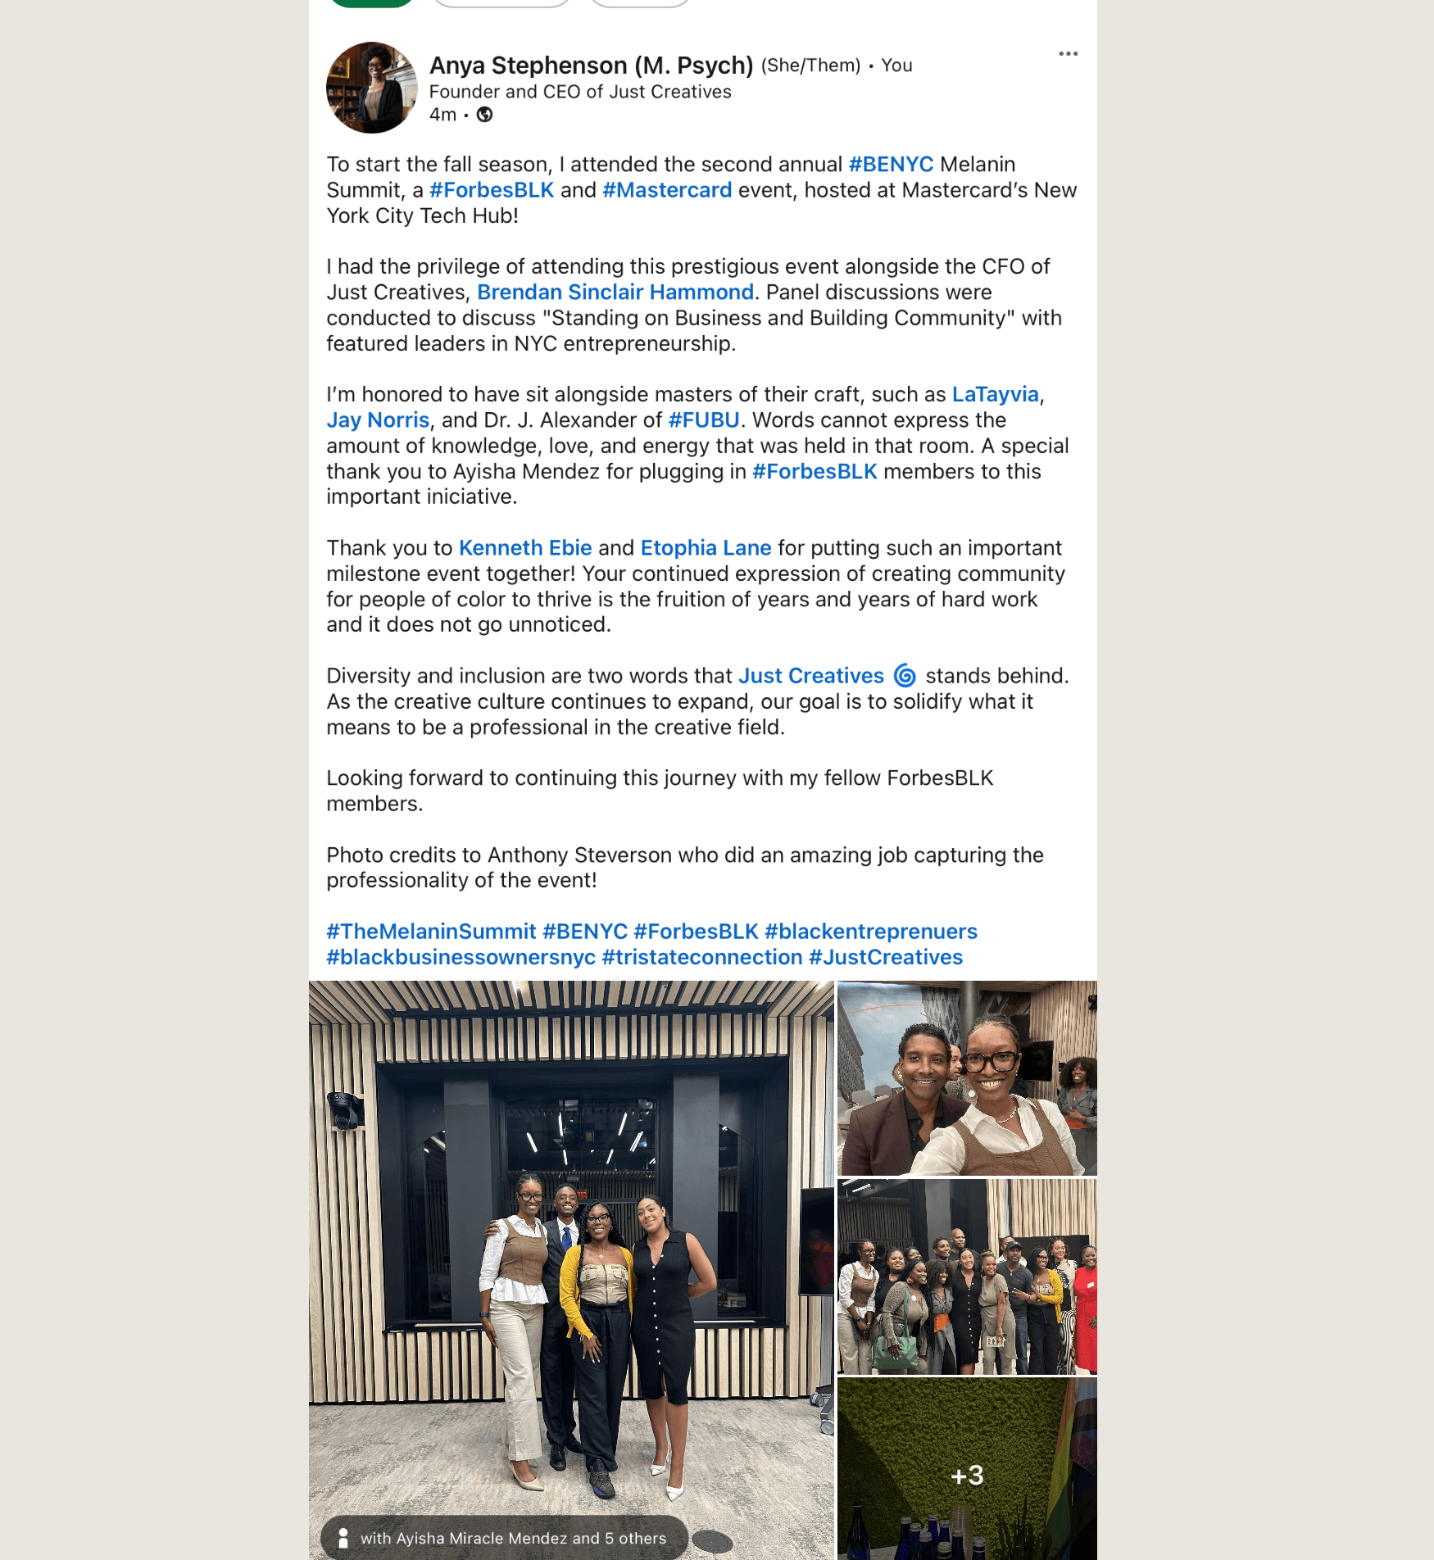Open the large four-person group photo
This screenshot has width=1434, height=1560.
point(571,1270)
